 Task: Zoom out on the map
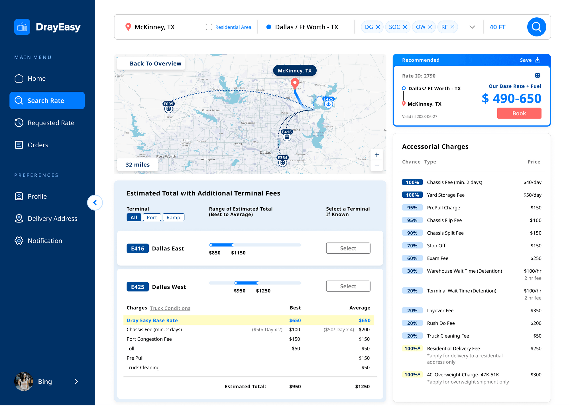coord(376,165)
